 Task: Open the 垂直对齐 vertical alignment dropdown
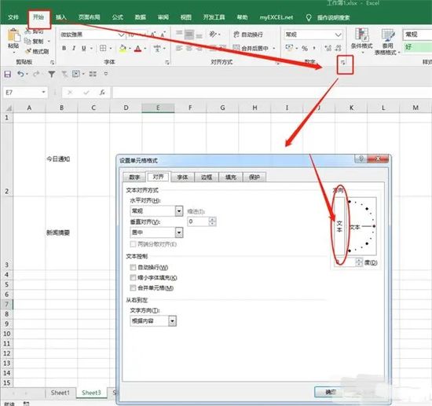point(179,232)
